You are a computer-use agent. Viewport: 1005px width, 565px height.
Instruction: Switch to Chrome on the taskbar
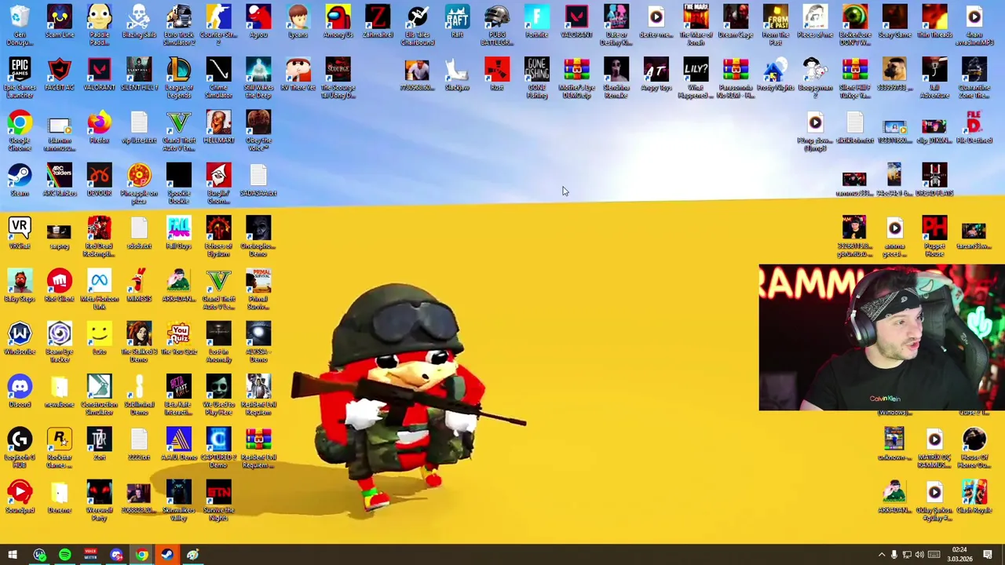click(x=141, y=555)
